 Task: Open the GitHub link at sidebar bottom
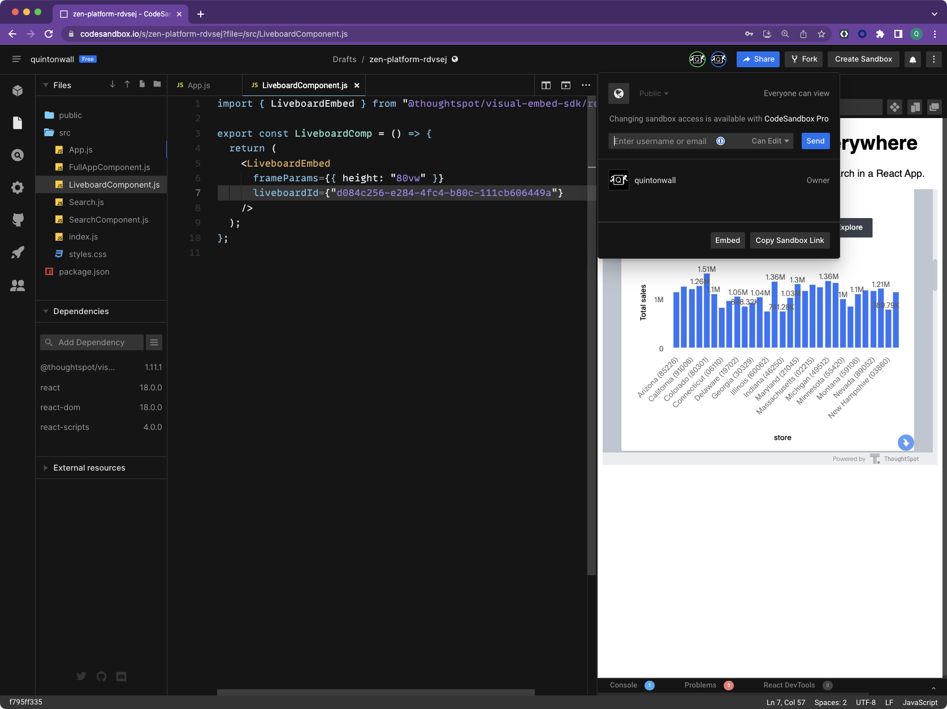pyautogui.click(x=101, y=676)
